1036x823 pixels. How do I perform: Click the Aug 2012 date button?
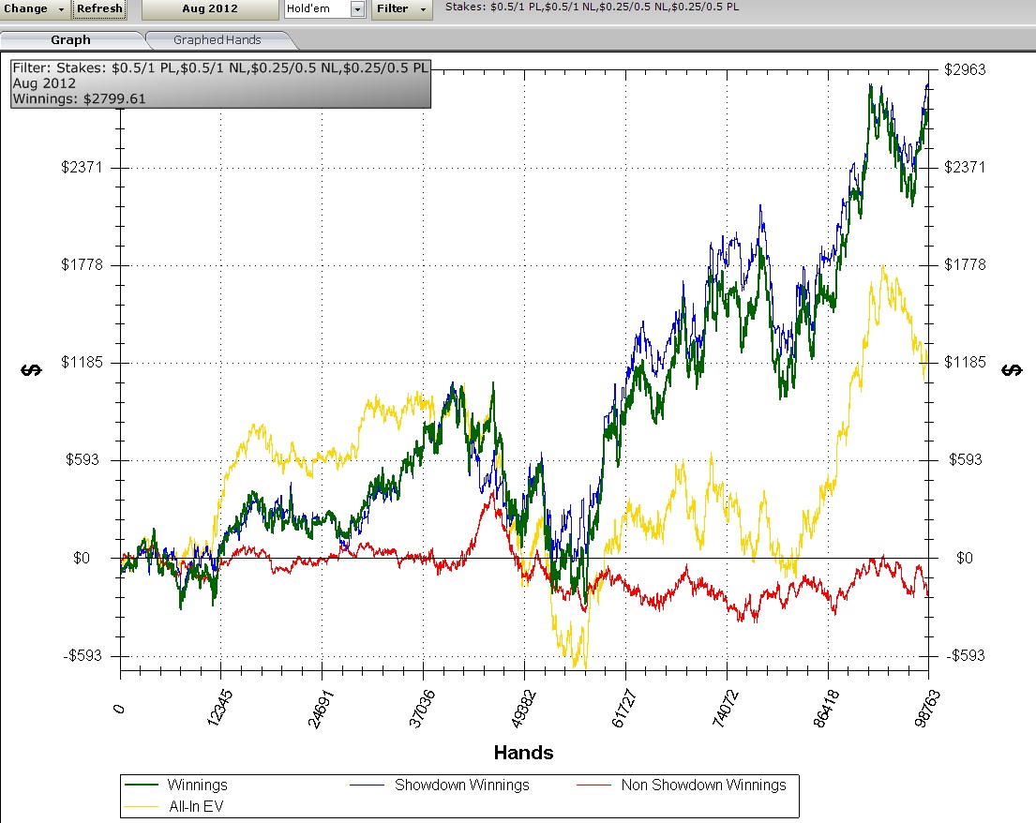(x=209, y=8)
